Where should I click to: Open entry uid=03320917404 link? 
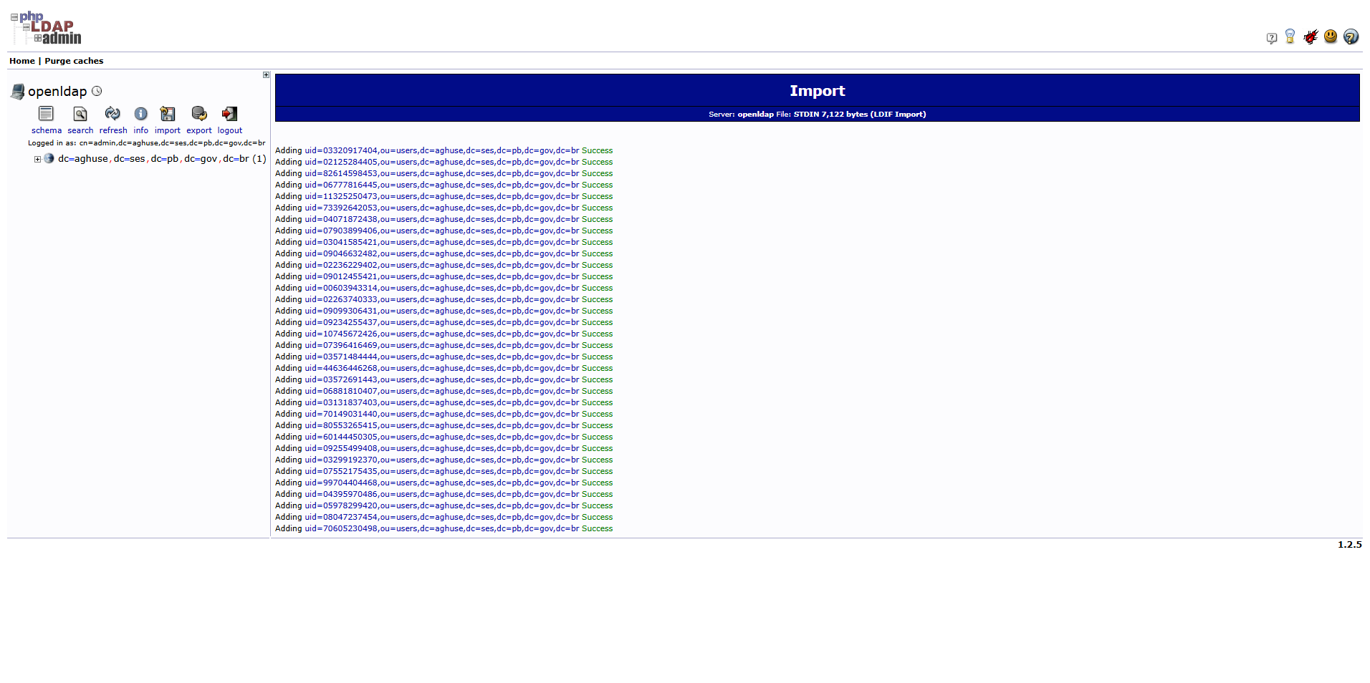pyautogui.click(x=442, y=150)
